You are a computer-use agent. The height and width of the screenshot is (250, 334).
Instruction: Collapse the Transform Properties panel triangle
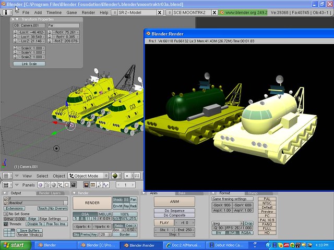[17, 19]
